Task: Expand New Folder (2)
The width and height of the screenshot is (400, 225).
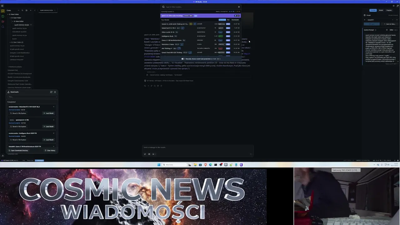Action: coord(10,42)
